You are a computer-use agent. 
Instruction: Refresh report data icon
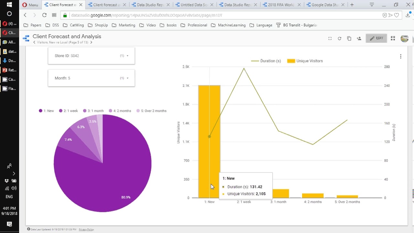click(340, 39)
